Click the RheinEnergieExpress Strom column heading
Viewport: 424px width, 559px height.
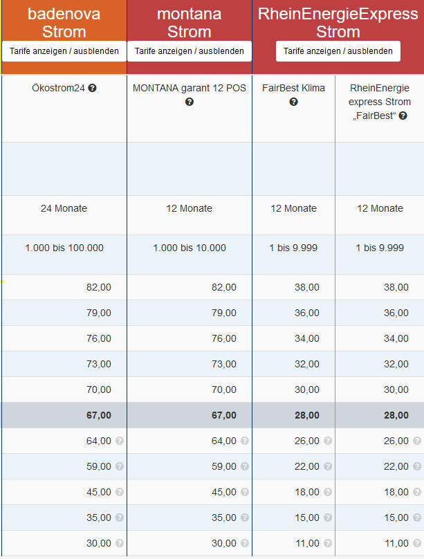coord(338,23)
